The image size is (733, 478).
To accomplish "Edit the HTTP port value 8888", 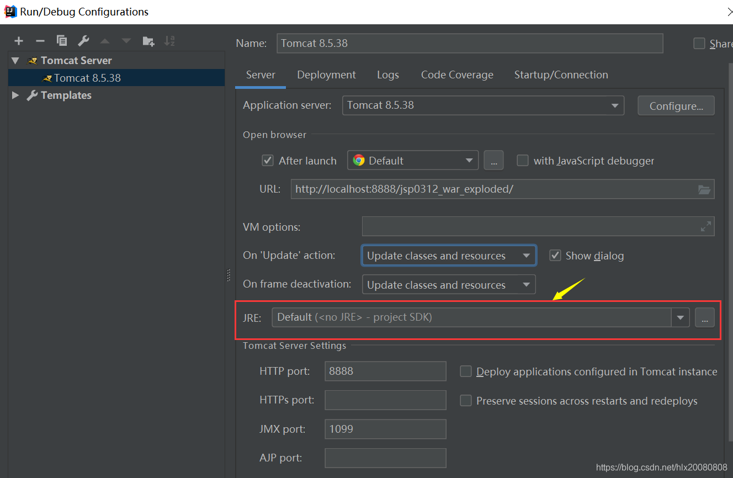I will (385, 371).
